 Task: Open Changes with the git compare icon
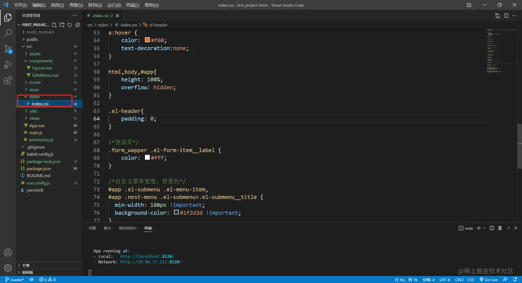[x=497, y=16]
